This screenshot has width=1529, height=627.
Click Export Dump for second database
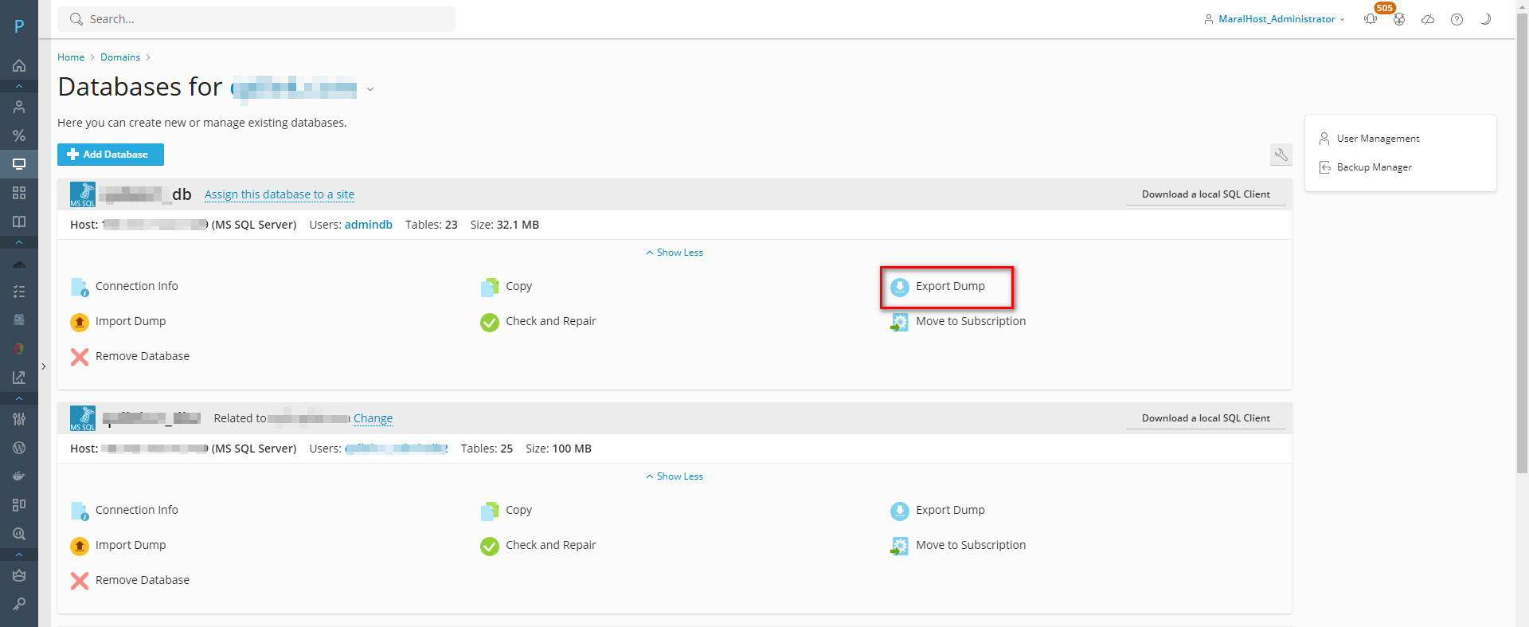coord(938,510)
